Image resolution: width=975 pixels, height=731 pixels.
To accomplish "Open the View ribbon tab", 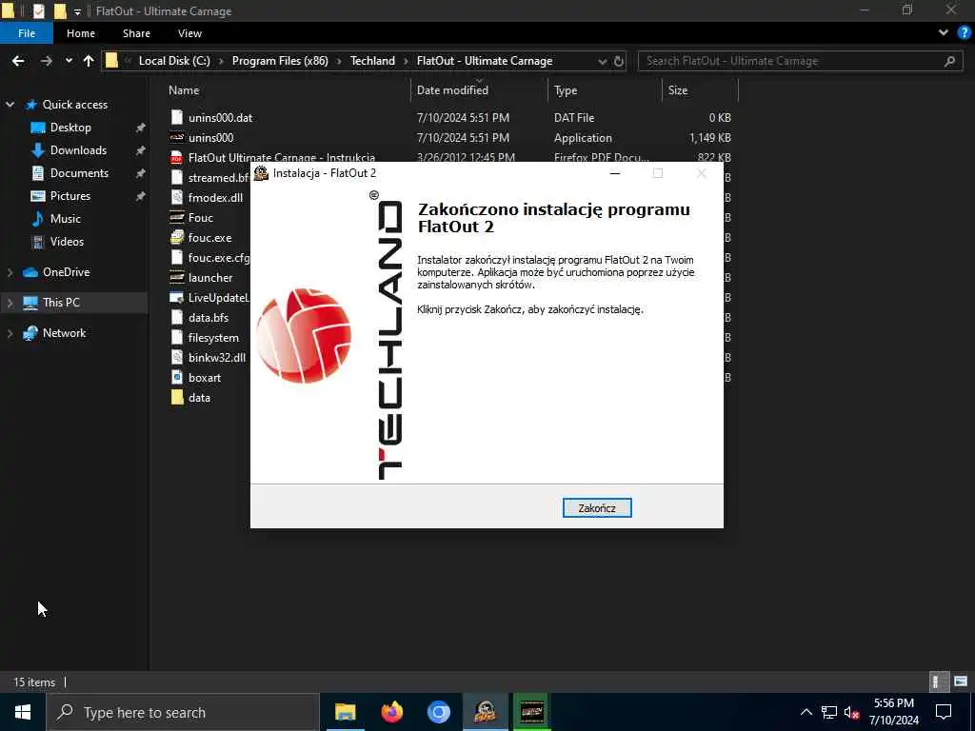I will pos(189,33).
